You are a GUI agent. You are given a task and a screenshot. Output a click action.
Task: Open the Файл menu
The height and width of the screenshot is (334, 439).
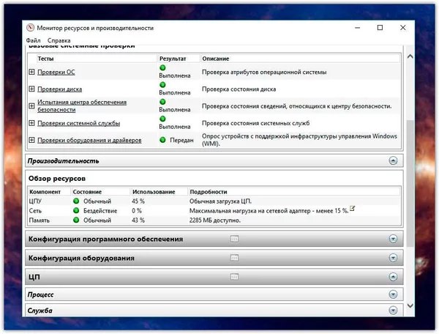pyautogui.click(x=34, y=40)
